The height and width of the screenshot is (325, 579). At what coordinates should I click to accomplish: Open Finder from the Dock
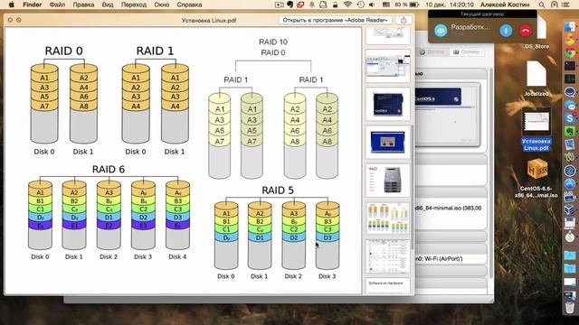(x=570, y=26)
